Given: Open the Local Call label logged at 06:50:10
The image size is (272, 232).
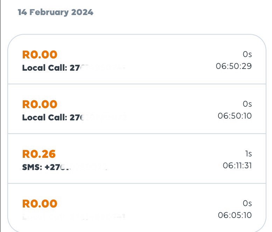Looking at the screenshot, I should [44, 117].
